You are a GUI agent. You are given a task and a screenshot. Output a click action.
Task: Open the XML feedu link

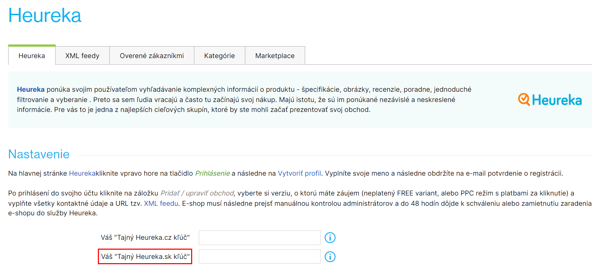161,203
